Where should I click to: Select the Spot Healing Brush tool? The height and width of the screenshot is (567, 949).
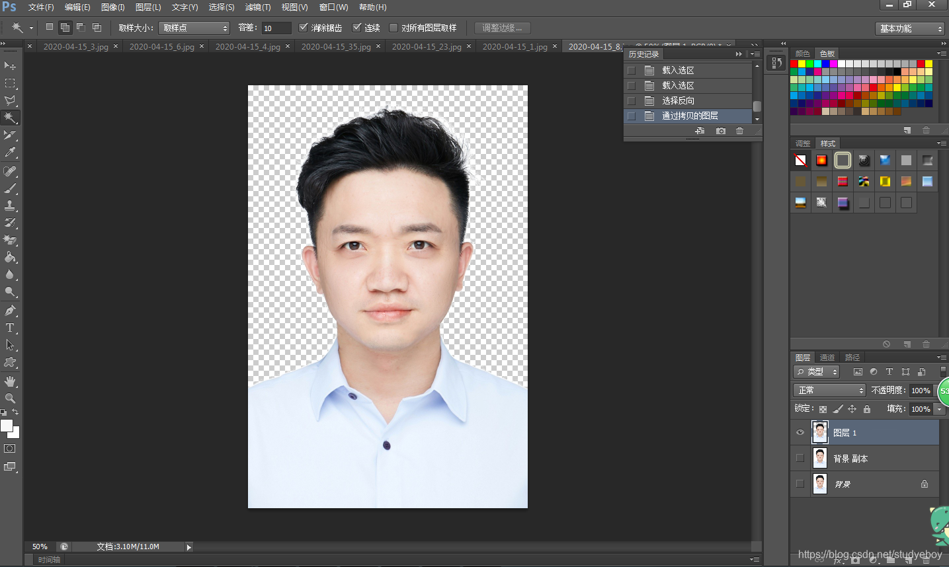[x=10, y=171]
